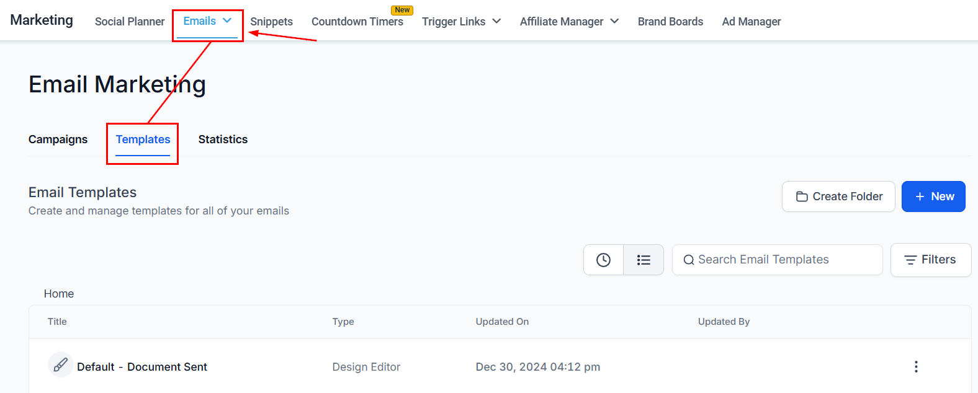The image size is (978, 393).
Task: Click the Design Editor type cell
Action: pyautogui.click(x=366, y=367)
